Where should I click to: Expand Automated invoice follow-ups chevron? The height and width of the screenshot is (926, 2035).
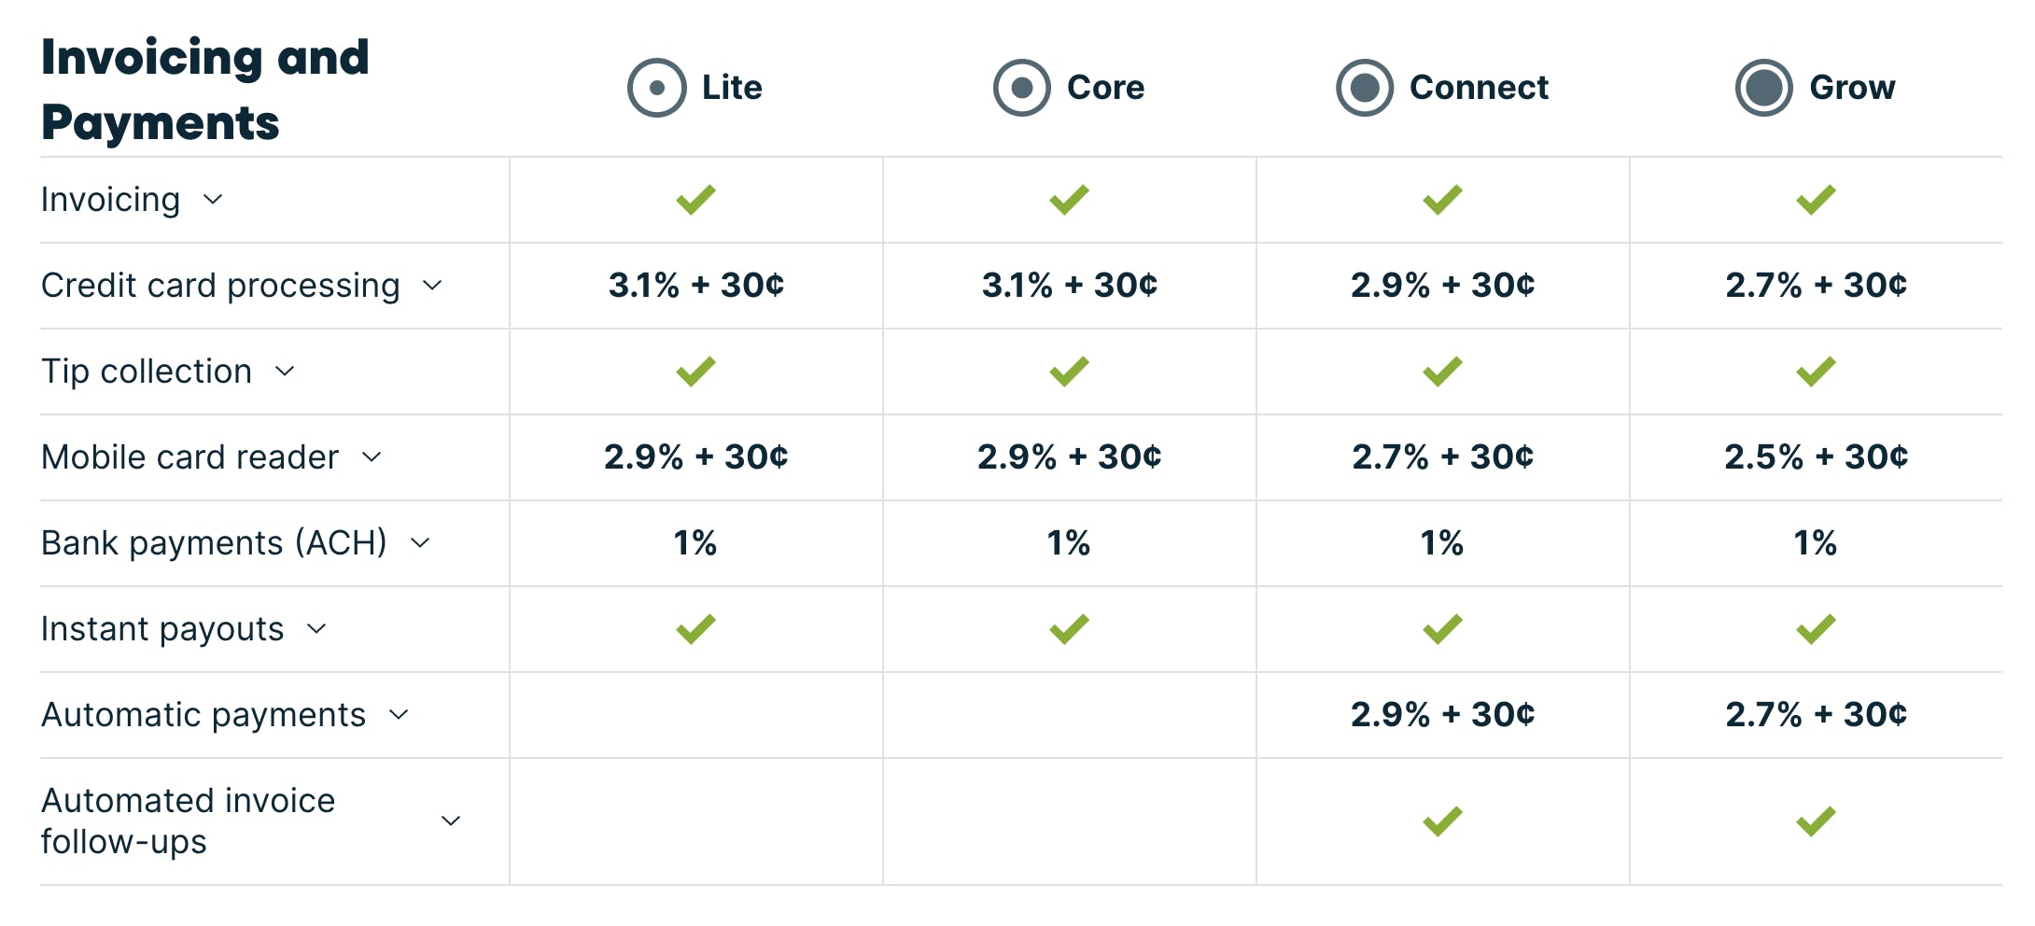[x=451, y=821]
